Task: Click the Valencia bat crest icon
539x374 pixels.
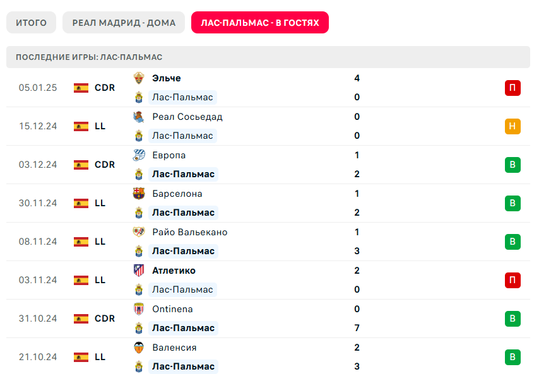Action: point(139,348)
